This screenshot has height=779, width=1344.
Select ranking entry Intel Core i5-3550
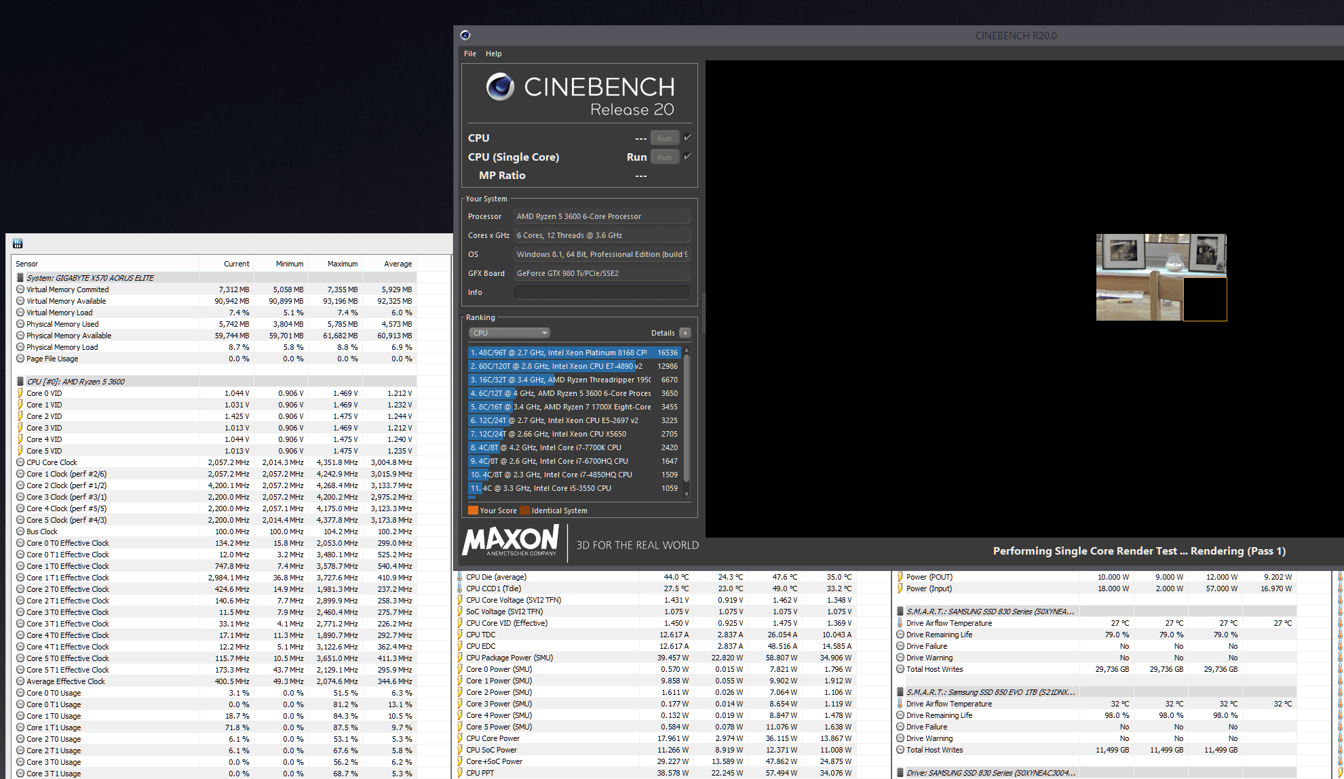pyautogui.click(x=574, y=488)
